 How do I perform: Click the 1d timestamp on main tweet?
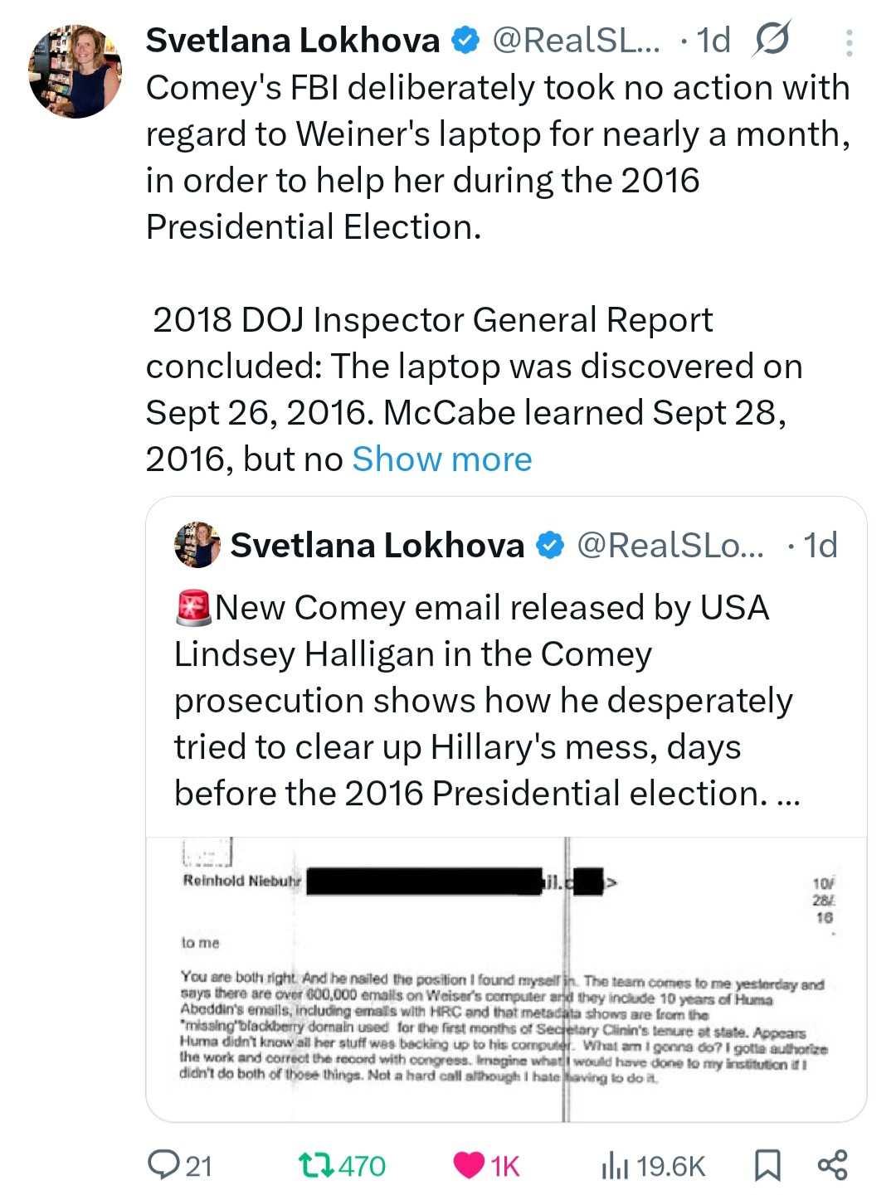pos(713,40)
